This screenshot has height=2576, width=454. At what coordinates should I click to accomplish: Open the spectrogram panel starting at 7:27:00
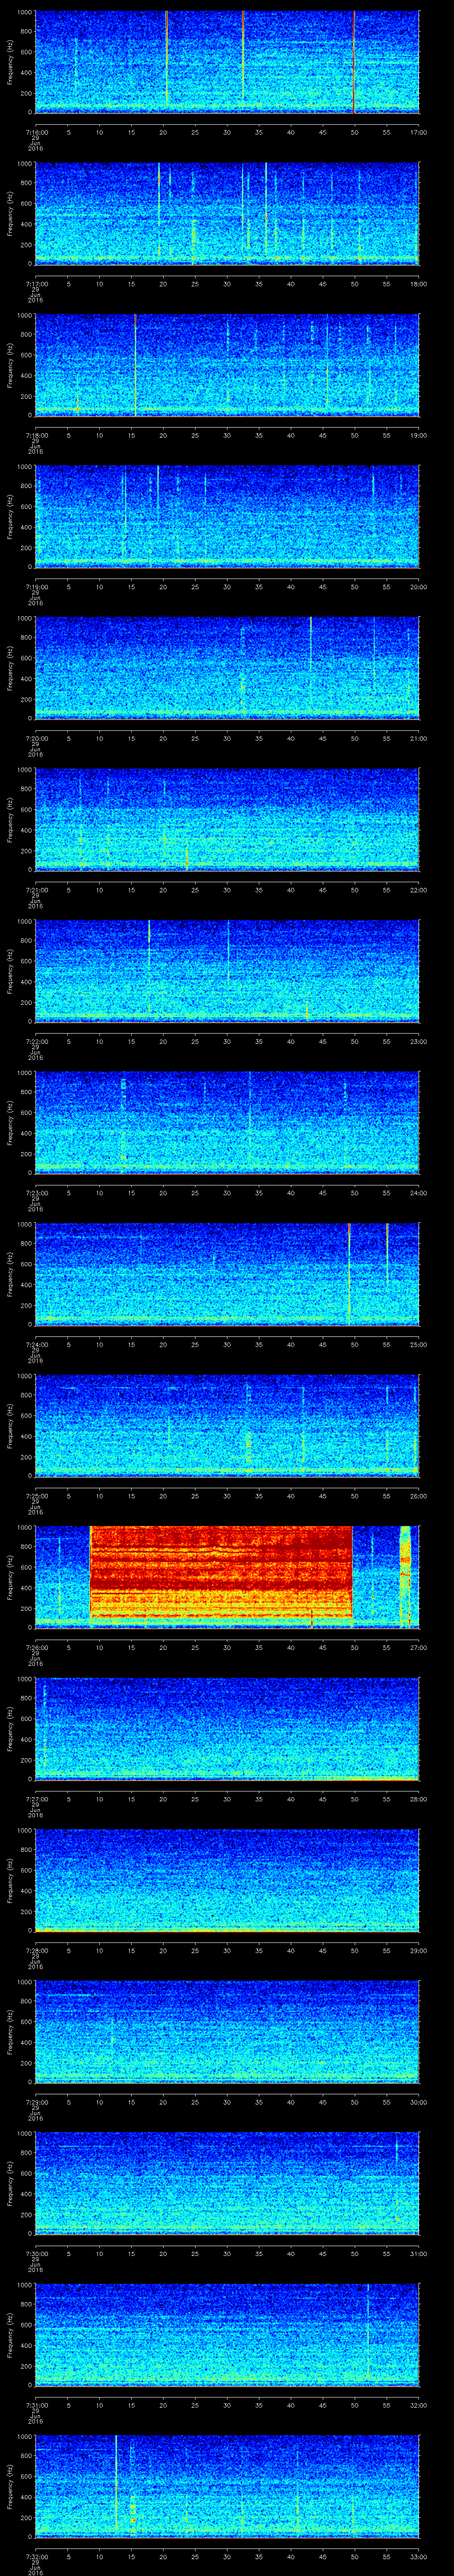pos(227,1728)
